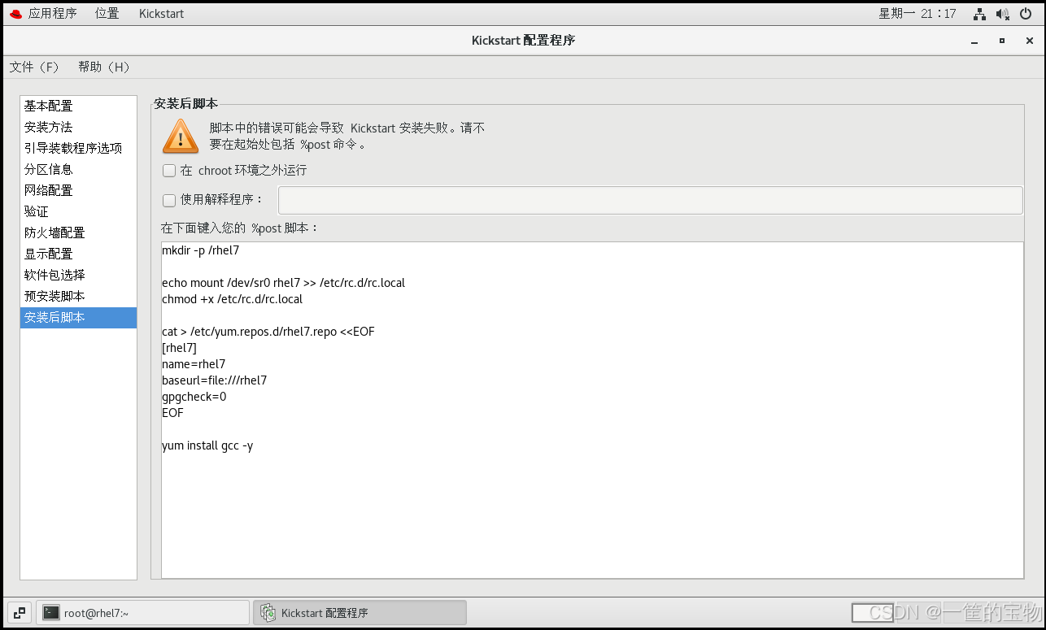Click the 'yum install gcc -y' line

207,445
